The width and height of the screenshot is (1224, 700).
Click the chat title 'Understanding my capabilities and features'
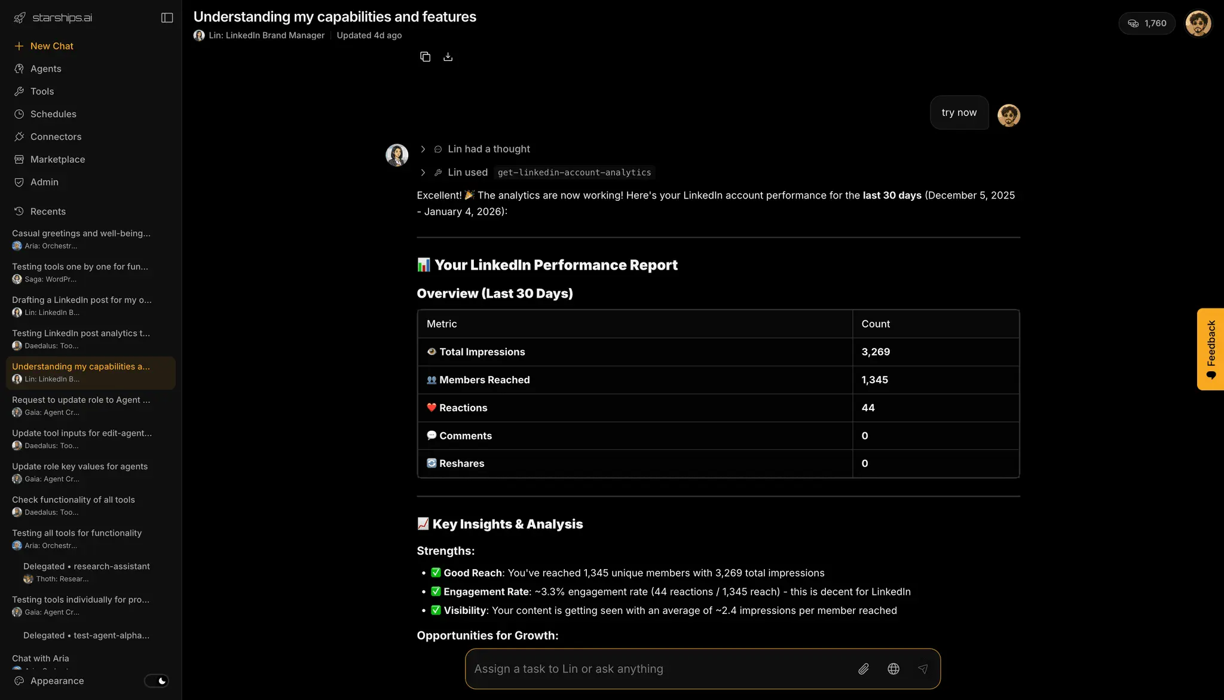(335, 17)
